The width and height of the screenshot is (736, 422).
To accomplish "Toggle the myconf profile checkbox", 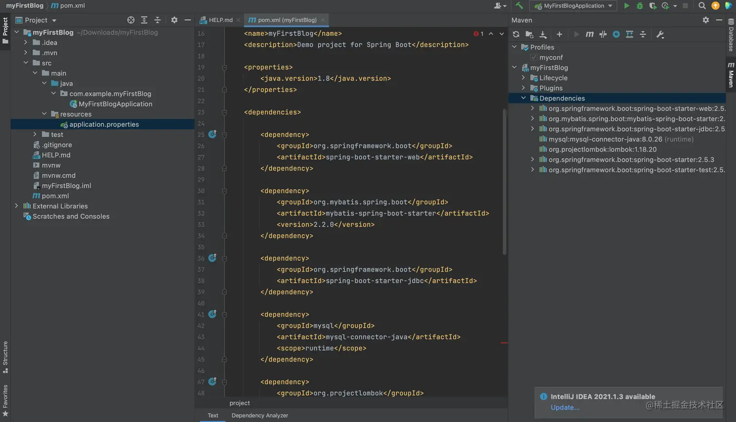I will point(534,57).
